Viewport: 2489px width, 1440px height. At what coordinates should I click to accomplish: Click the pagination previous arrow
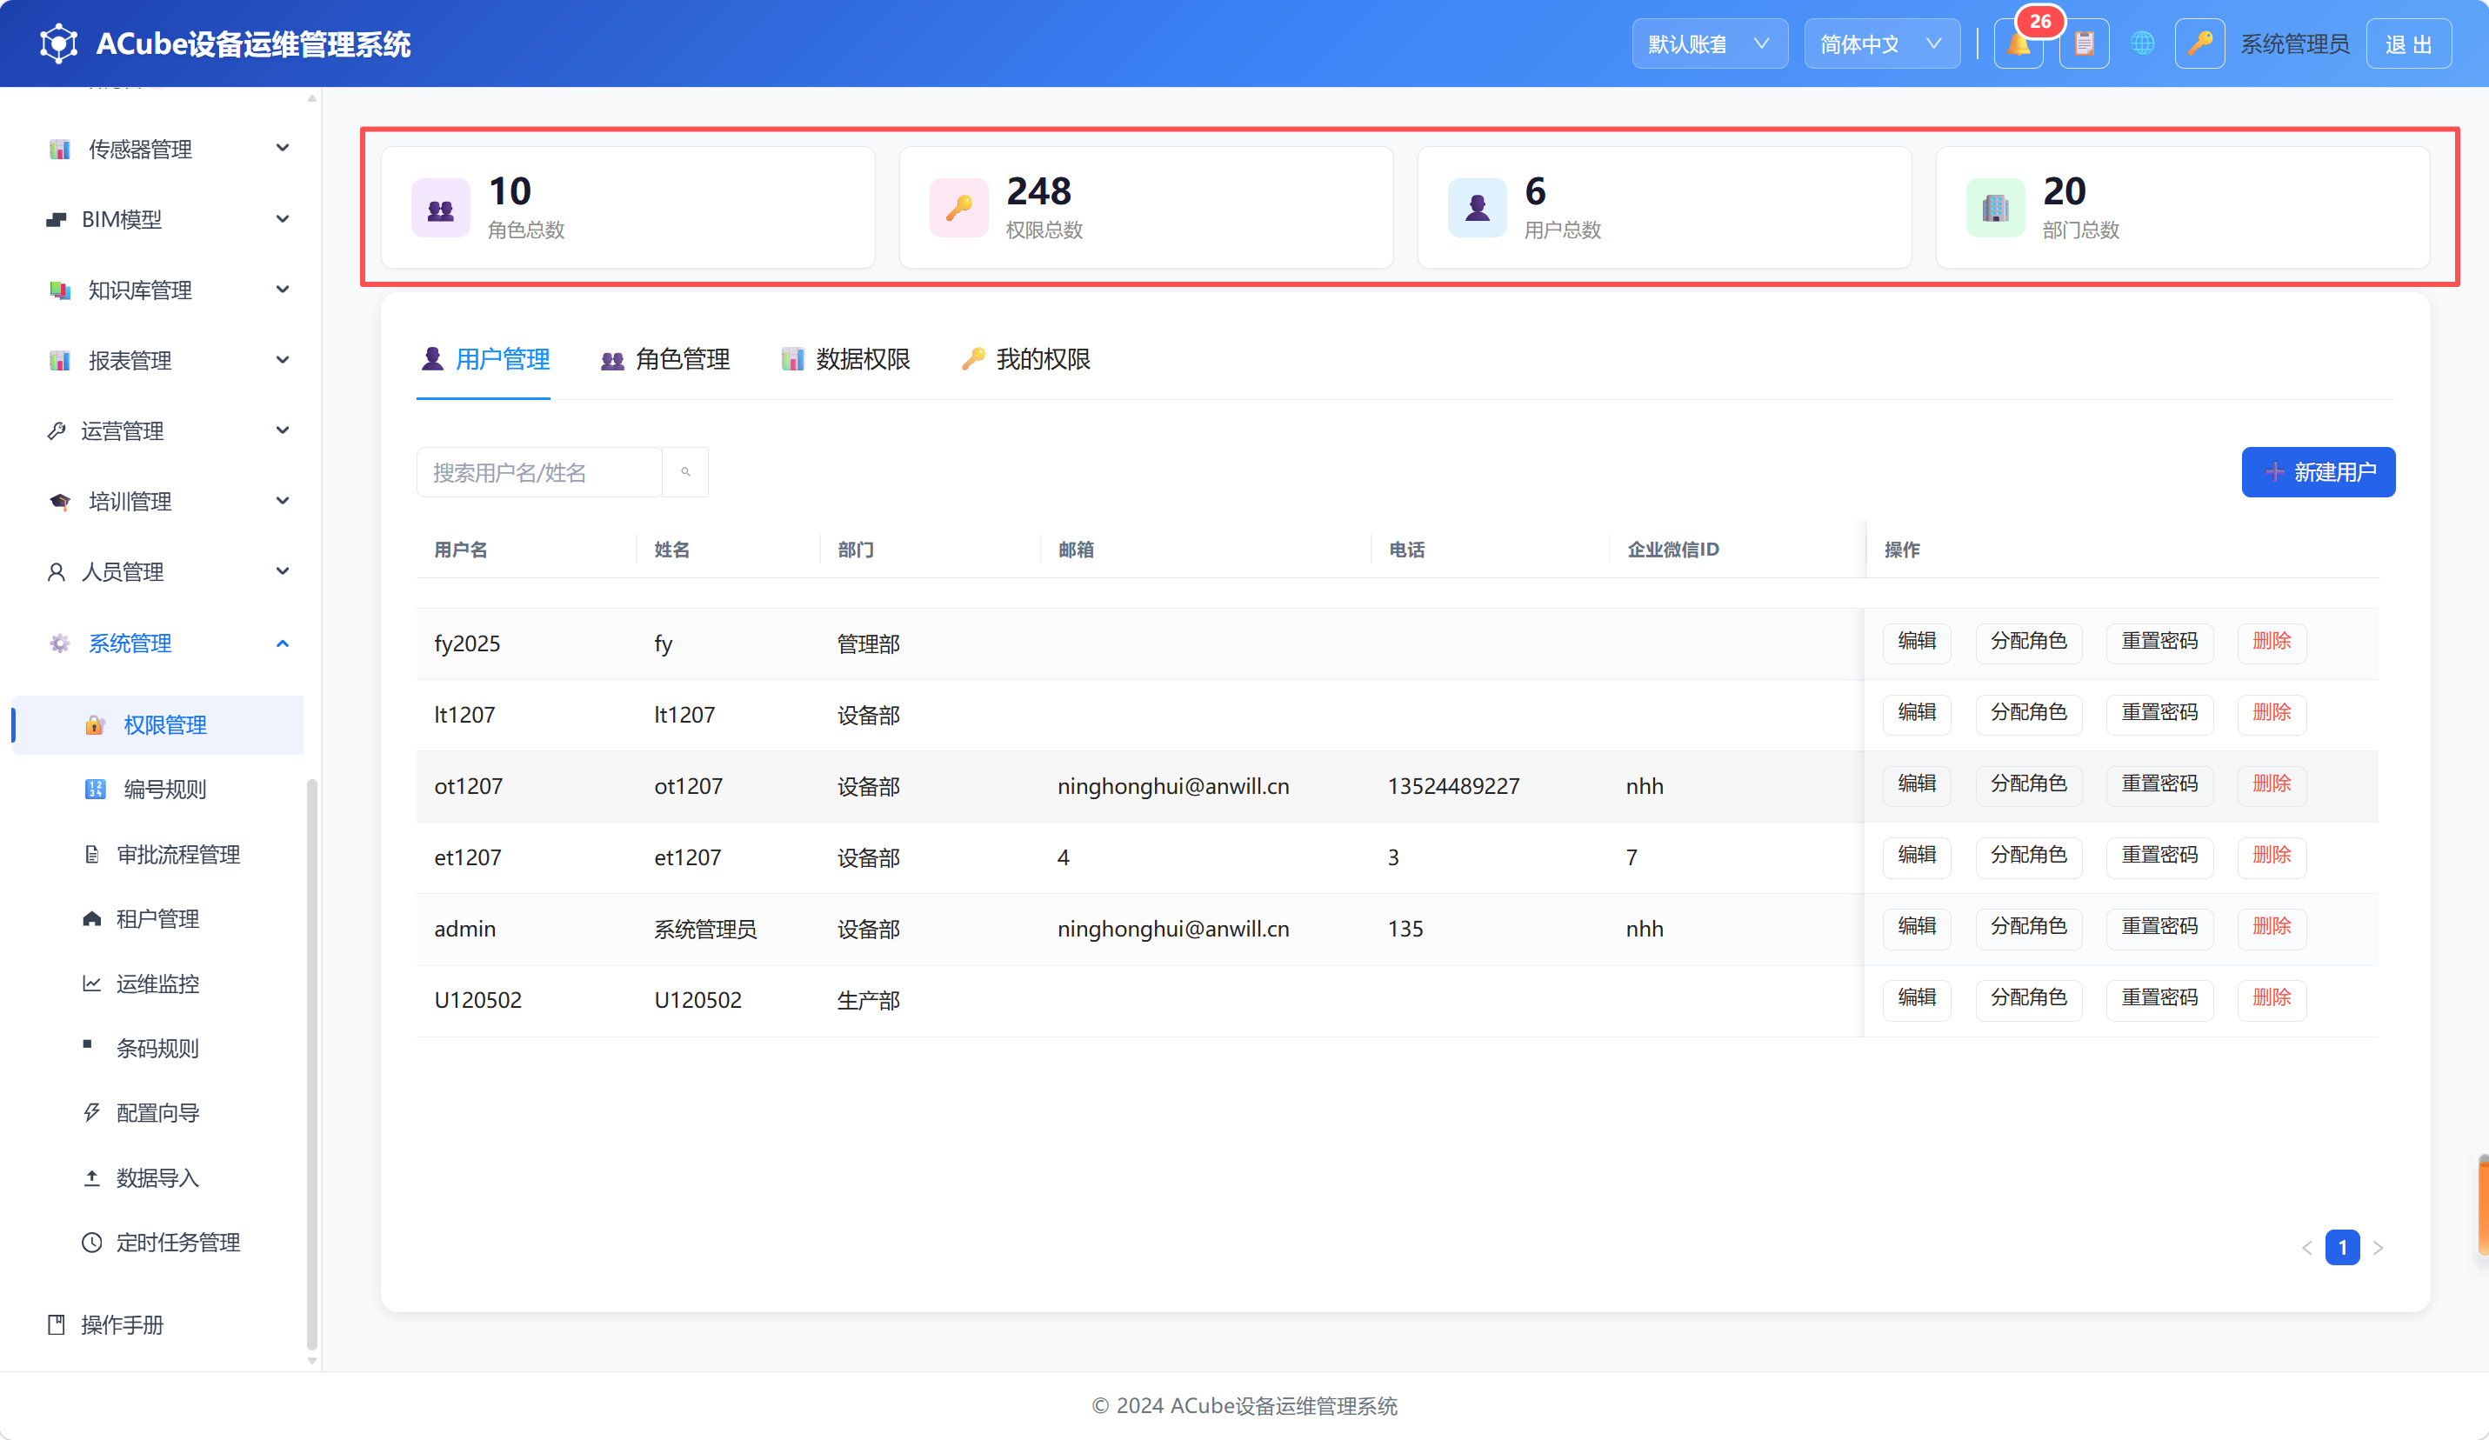[2306, 1248]
